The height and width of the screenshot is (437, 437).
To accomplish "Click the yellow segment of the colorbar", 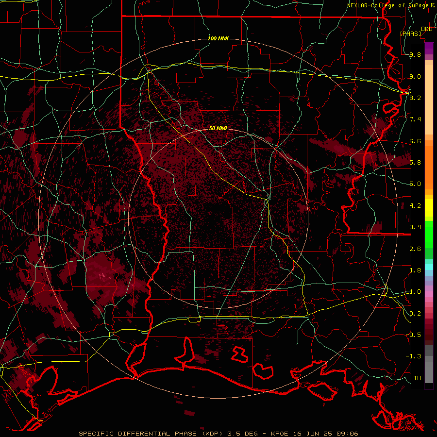I will coord(429,208).
